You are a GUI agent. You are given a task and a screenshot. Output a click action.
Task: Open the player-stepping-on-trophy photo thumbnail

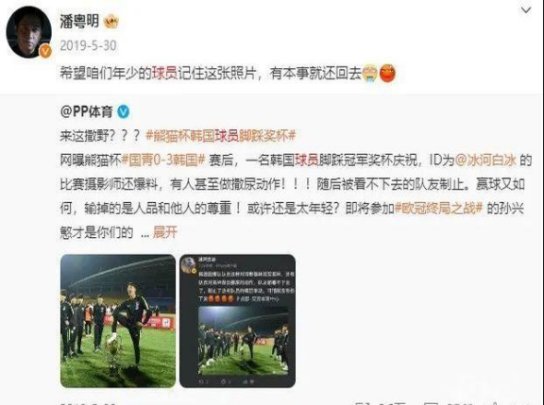(118, 321)
